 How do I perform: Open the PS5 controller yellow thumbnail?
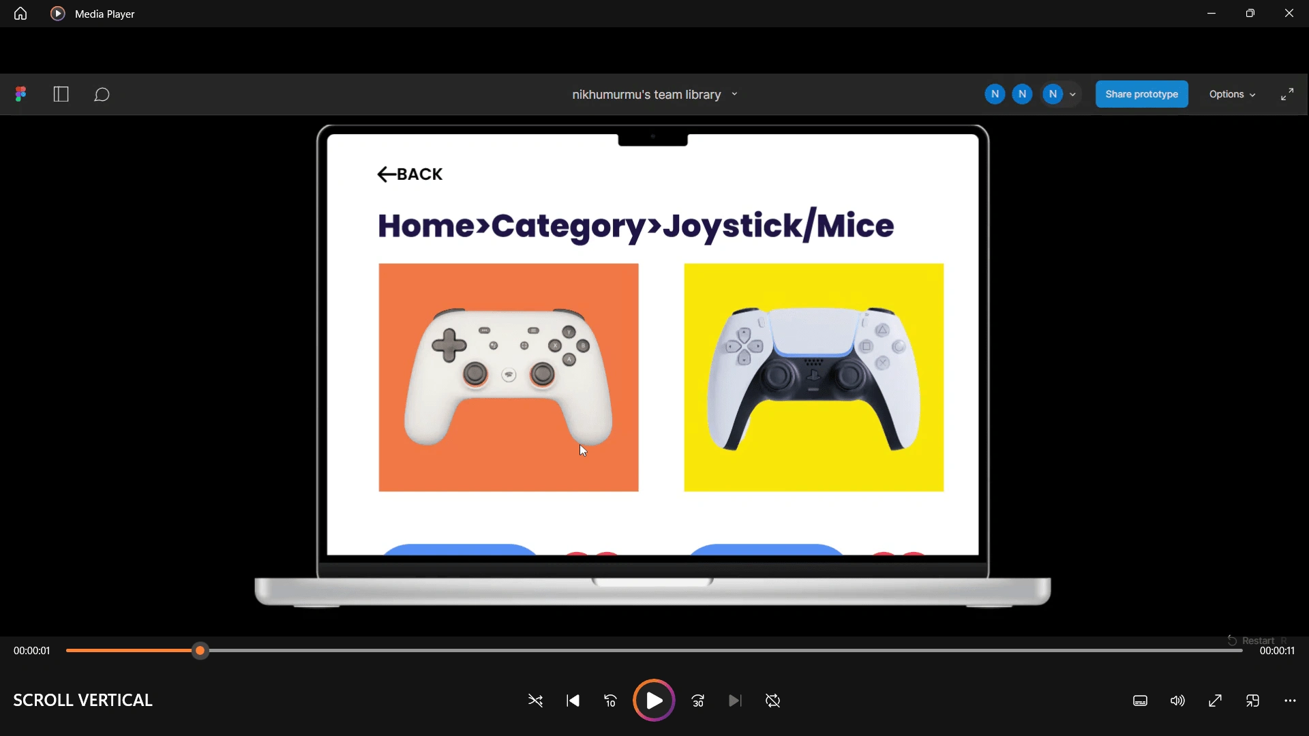coord(814,378)
